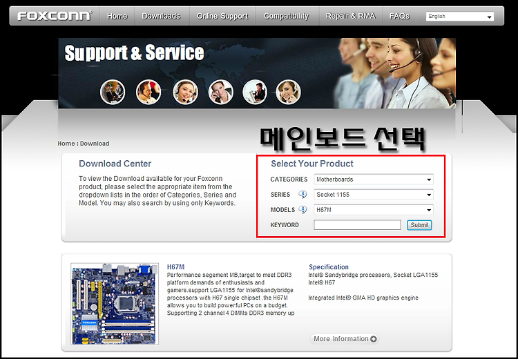
Task: Open the FAQs page
Action: [x=399, y=16]
